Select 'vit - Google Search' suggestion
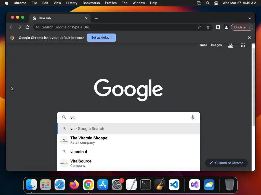This screenshot has width=261, height=195. point(128,128)
